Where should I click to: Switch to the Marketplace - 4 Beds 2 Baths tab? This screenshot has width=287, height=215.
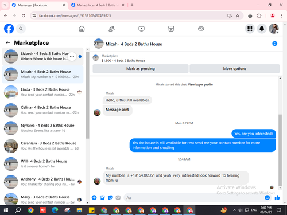[98, 5]
